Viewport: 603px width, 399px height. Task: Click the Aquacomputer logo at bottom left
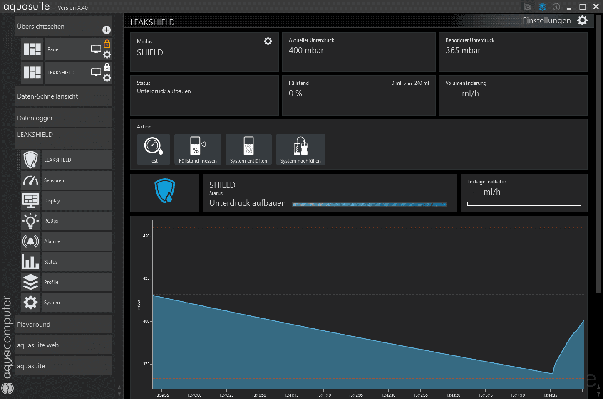point(7,388)
